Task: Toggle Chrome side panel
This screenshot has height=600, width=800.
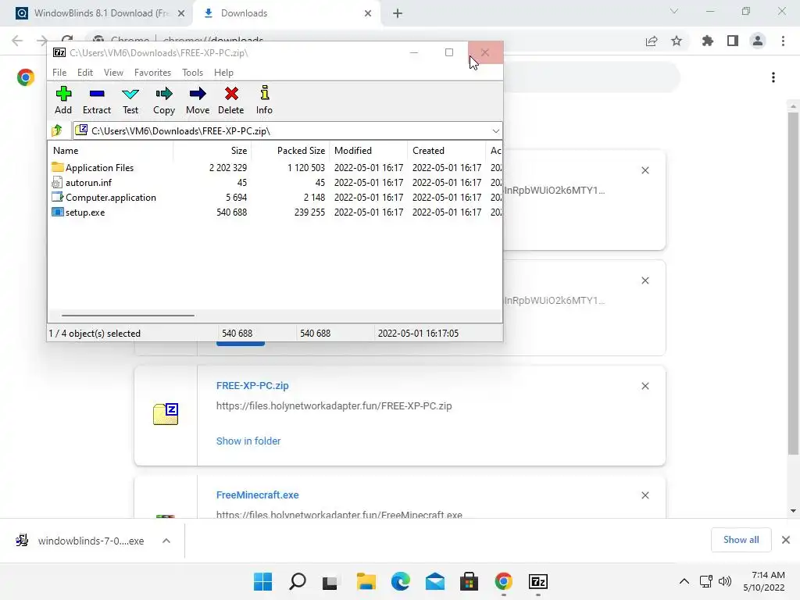Action: pyautogui.click(x=733, y=41)
